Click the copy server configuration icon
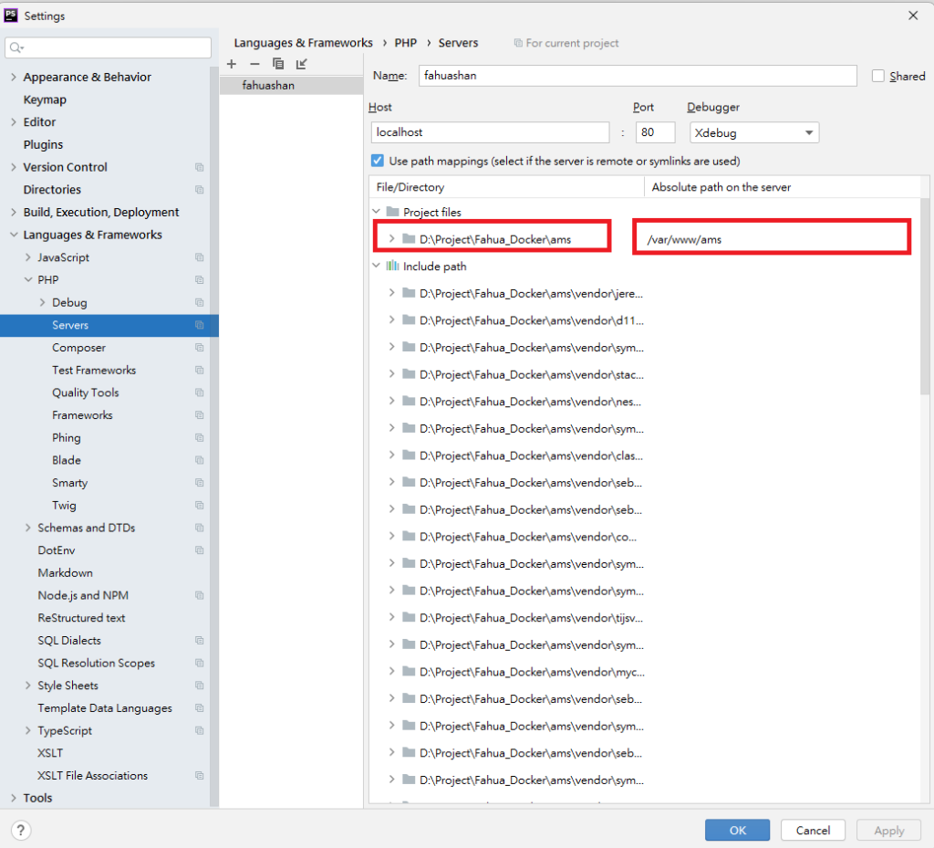The height and width of the screenshot is (848, 934). coord(278,64)
